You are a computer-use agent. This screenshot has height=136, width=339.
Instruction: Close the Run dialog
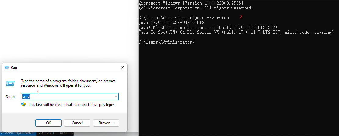(x=123, y=68)
